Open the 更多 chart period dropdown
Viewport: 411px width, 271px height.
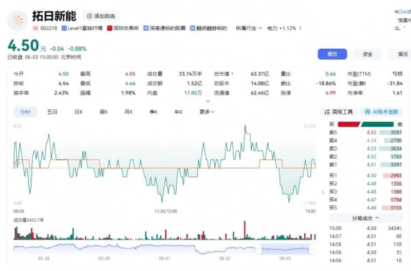pyautogui.click(x=207, y=112)
